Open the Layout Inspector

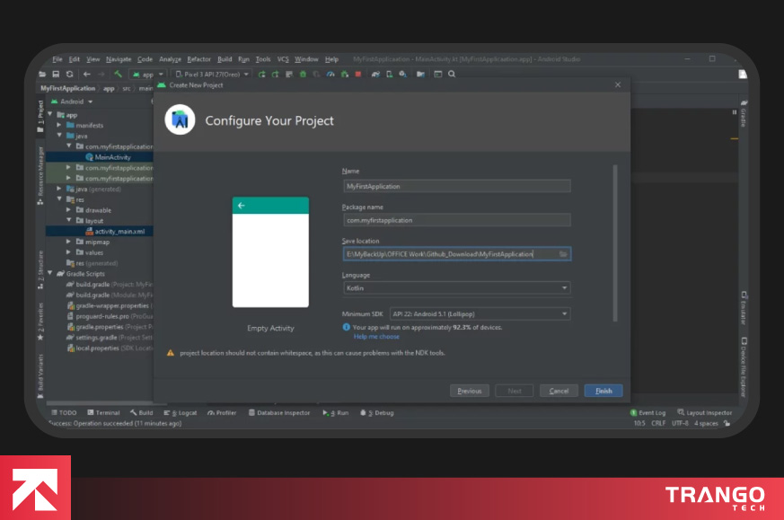click(704, 412)
